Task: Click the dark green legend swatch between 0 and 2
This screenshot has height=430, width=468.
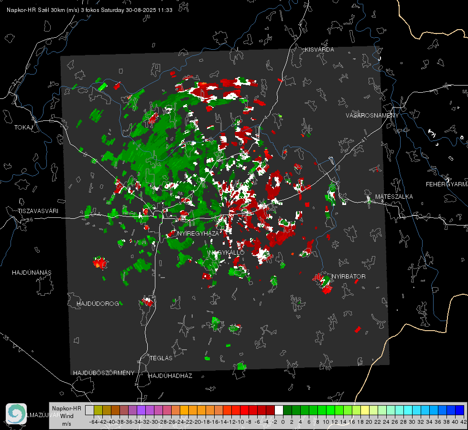Action: [x=287, y=410]
